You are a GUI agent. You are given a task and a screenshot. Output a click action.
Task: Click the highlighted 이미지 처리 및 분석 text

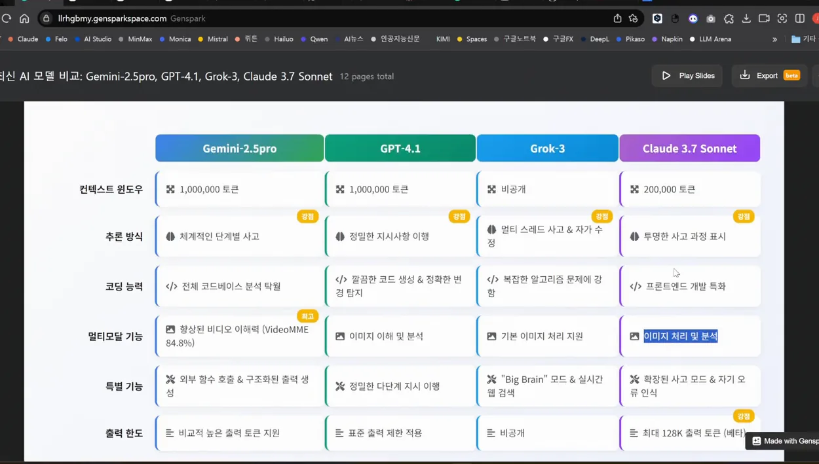pos(681,336)
